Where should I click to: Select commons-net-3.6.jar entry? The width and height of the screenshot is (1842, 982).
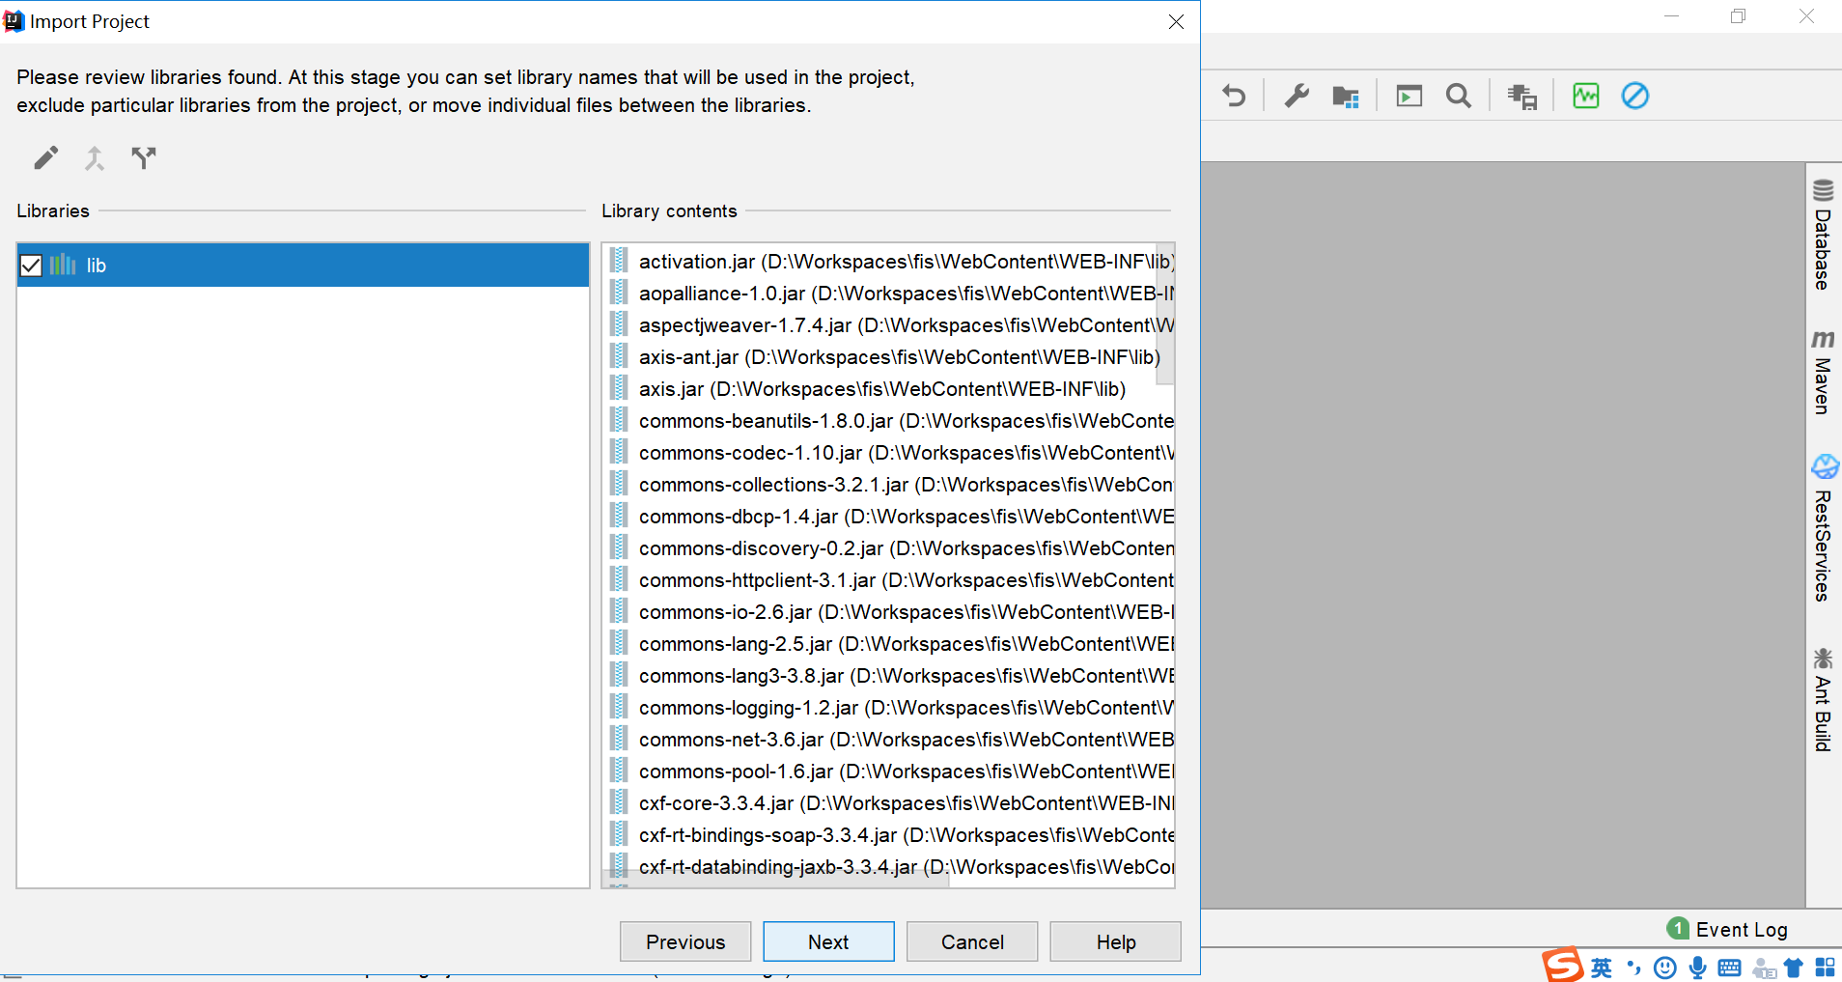click(891, 740)
